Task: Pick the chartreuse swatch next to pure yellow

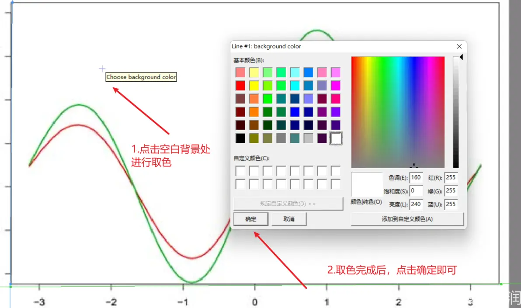Action: tap(267, 85)
